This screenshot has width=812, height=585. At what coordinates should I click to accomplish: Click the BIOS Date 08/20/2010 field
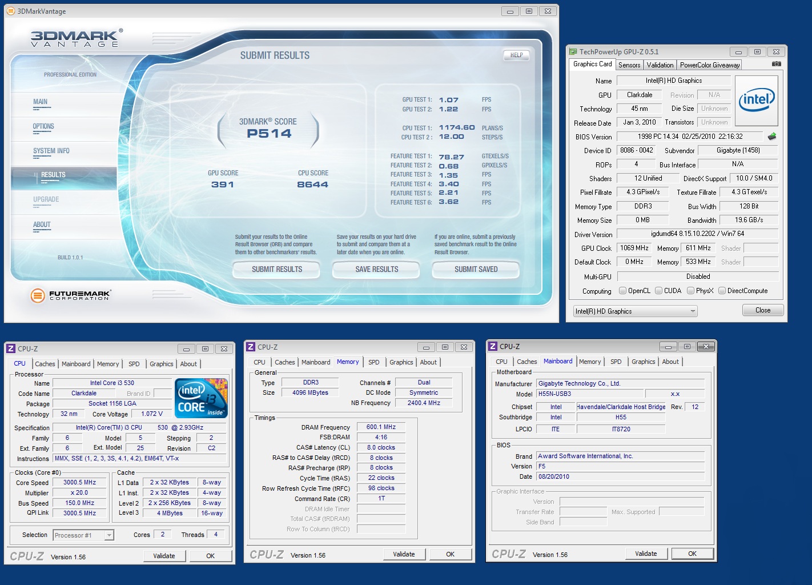620,476
